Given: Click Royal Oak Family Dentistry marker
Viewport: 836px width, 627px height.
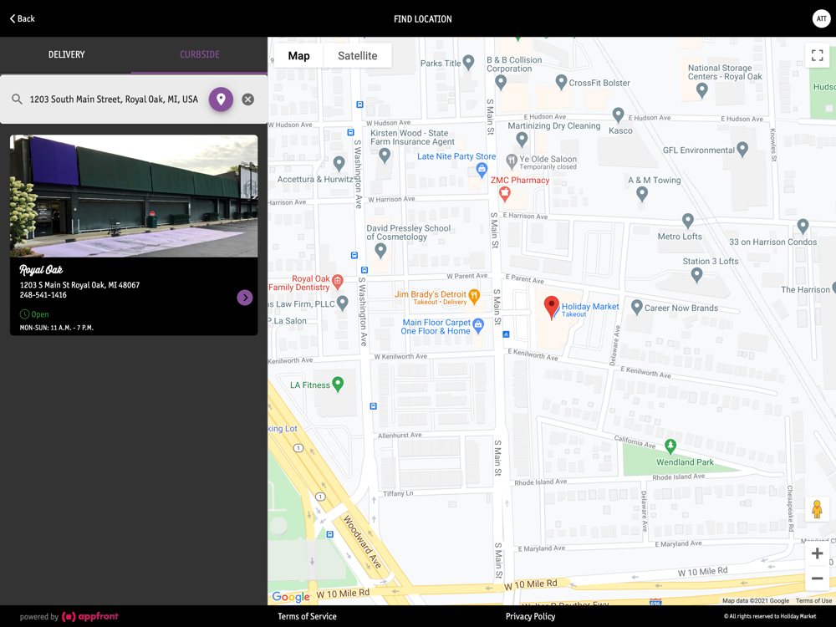Looking at the screenshot, I should coord(337,282).
